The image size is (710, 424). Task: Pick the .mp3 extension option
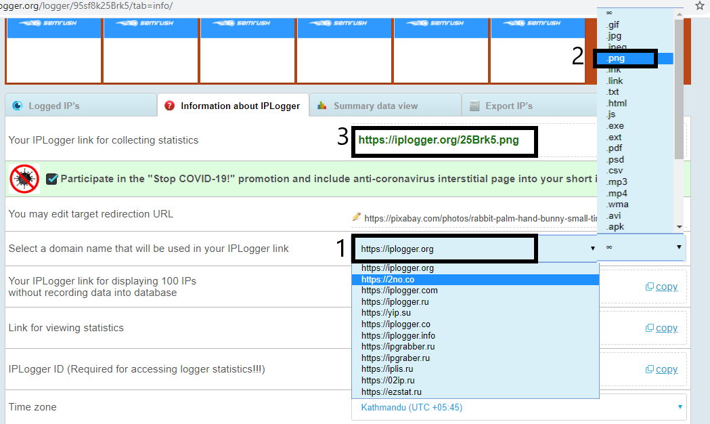(636, 182)
